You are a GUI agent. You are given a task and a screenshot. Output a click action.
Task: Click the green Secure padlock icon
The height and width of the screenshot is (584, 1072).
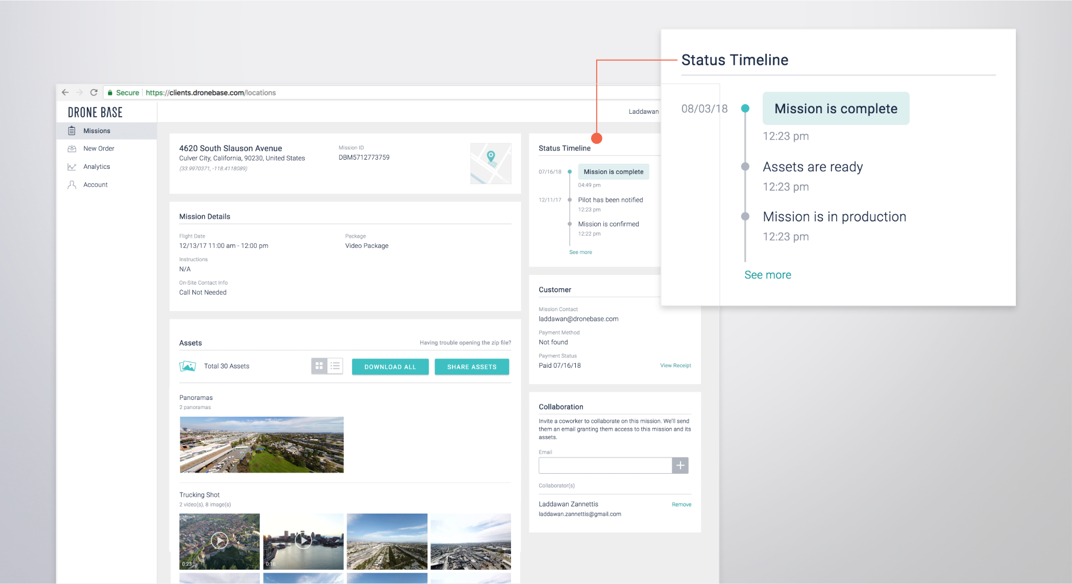(x=110, y=92)
